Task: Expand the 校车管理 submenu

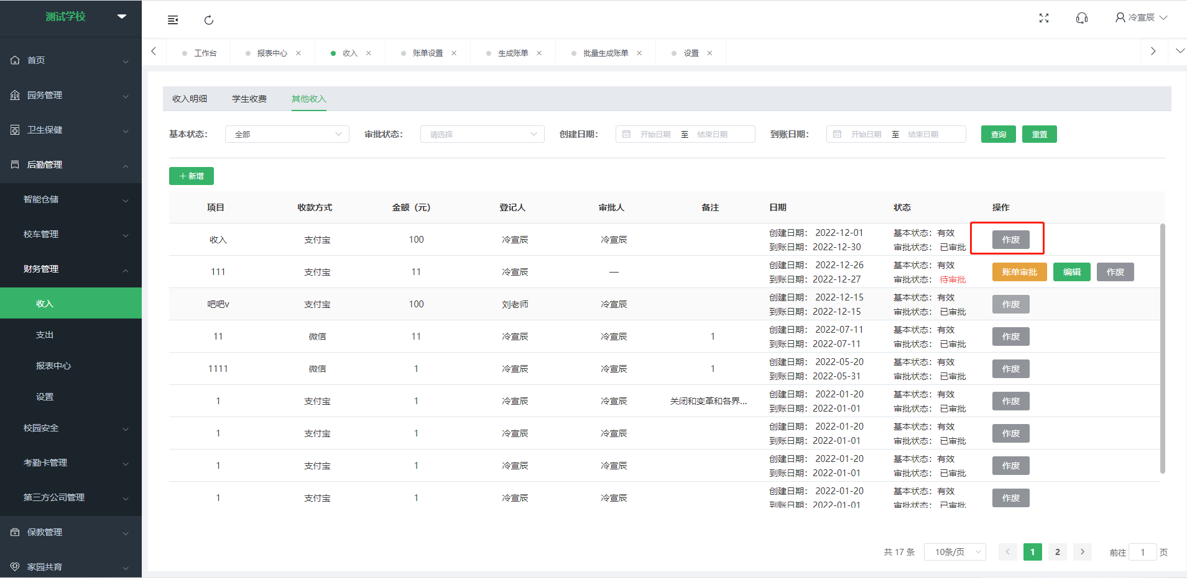Action: (x=126, y=235)
